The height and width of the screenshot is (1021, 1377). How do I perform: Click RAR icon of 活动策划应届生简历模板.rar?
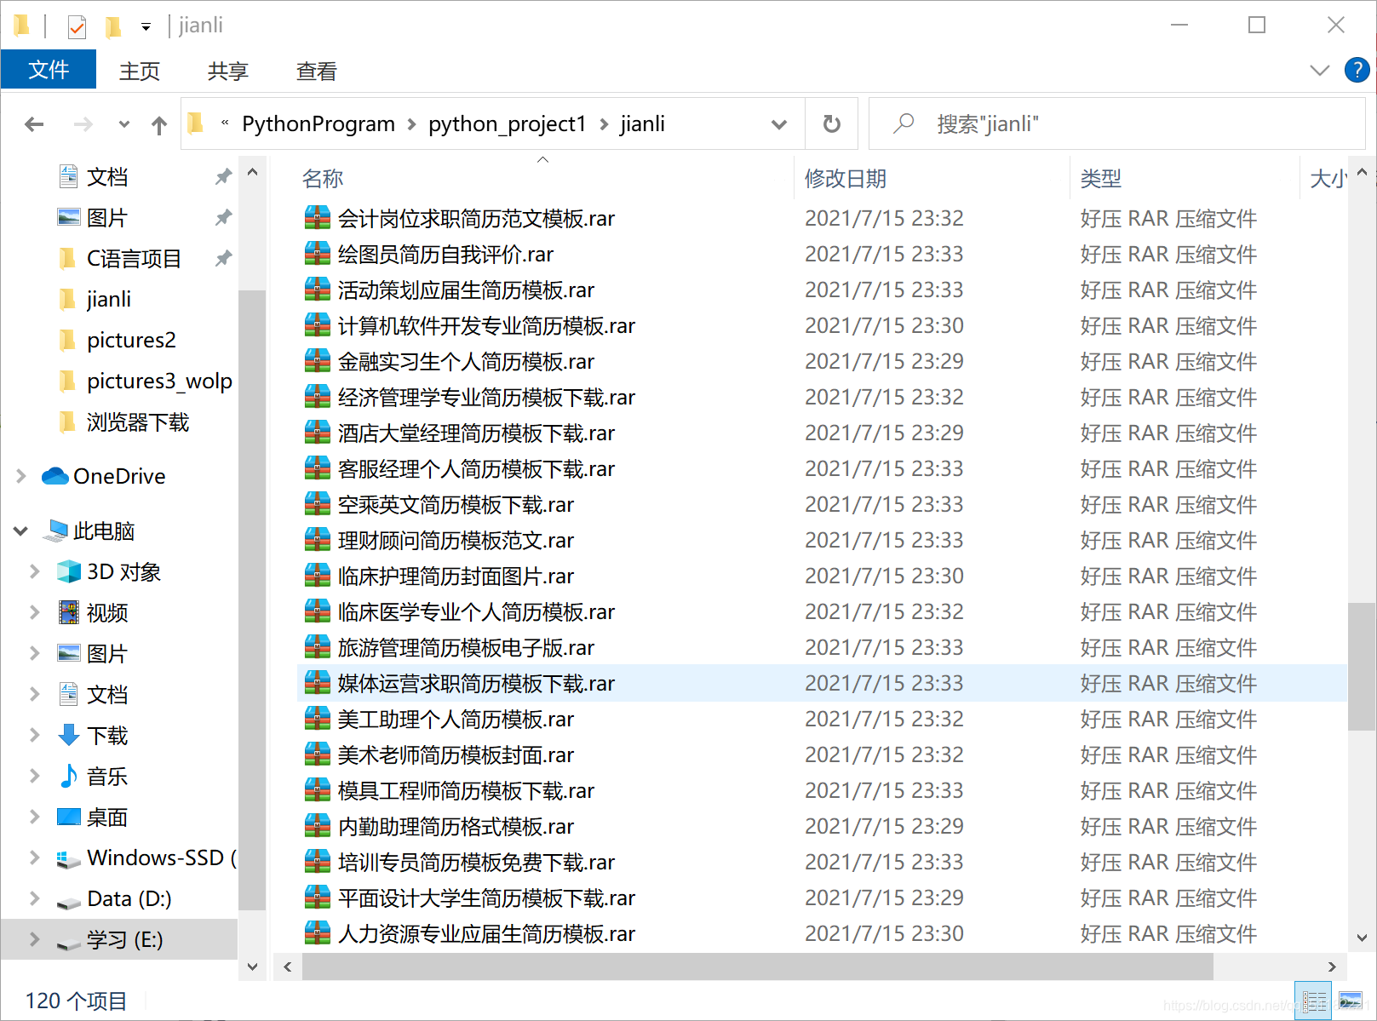click(318, 290)
